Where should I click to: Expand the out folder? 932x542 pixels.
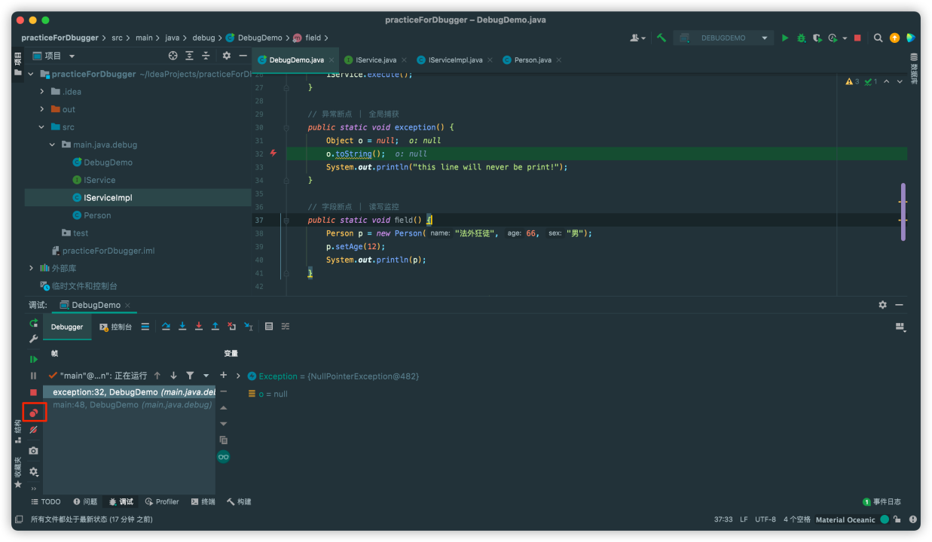click(x=42, y=109)
